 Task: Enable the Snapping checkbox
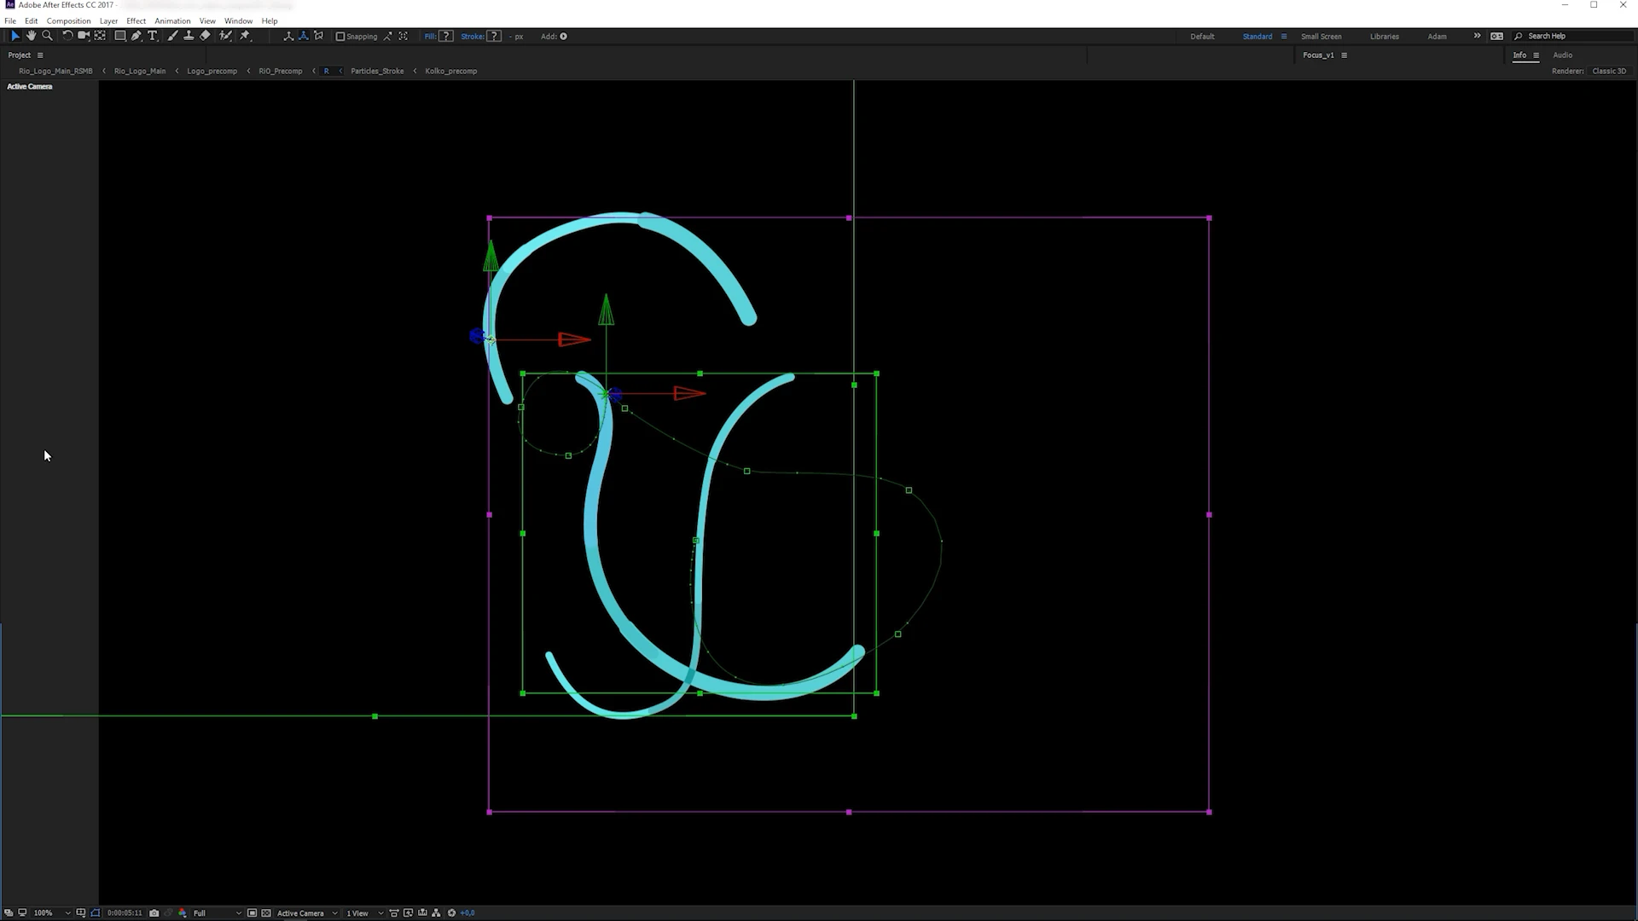point(340,37)
